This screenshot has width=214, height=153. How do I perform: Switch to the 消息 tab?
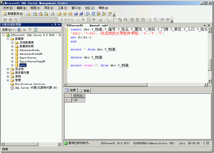pos(84,91)
